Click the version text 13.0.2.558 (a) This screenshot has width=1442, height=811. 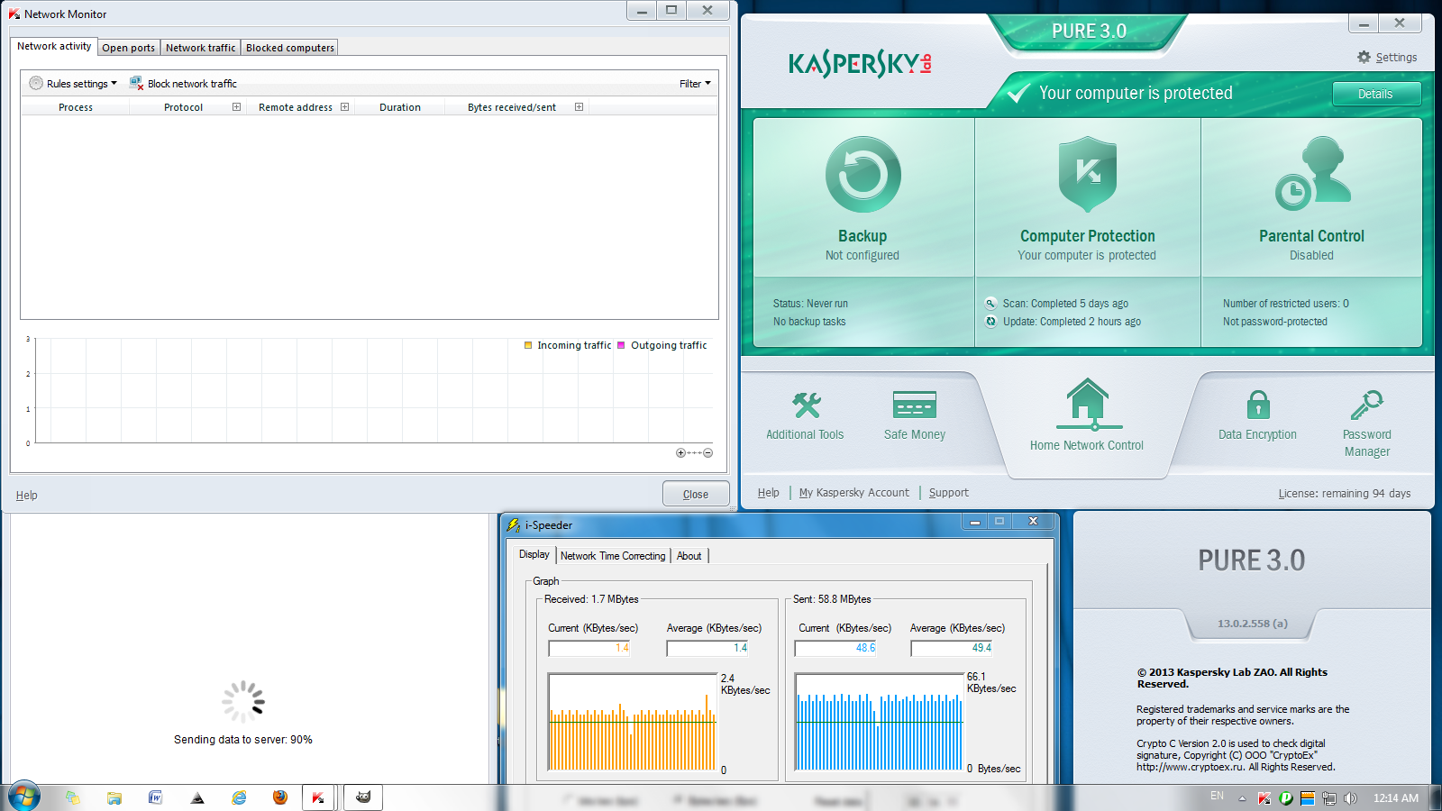(1253, 624)
